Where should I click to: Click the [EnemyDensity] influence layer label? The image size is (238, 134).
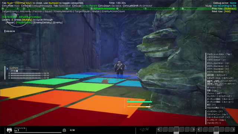[x=42, y=22]
